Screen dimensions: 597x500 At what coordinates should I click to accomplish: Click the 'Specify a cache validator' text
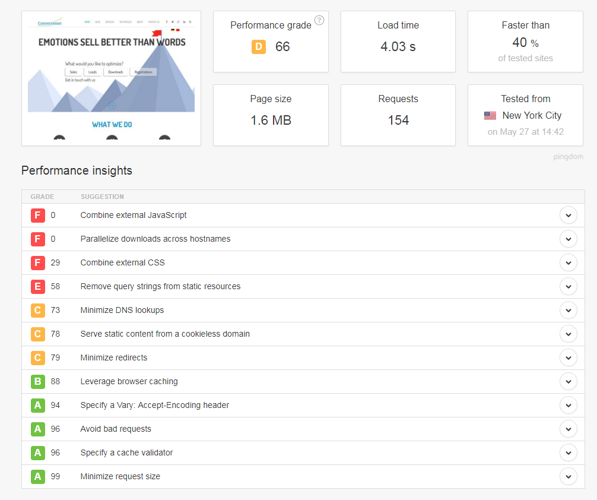126,452
